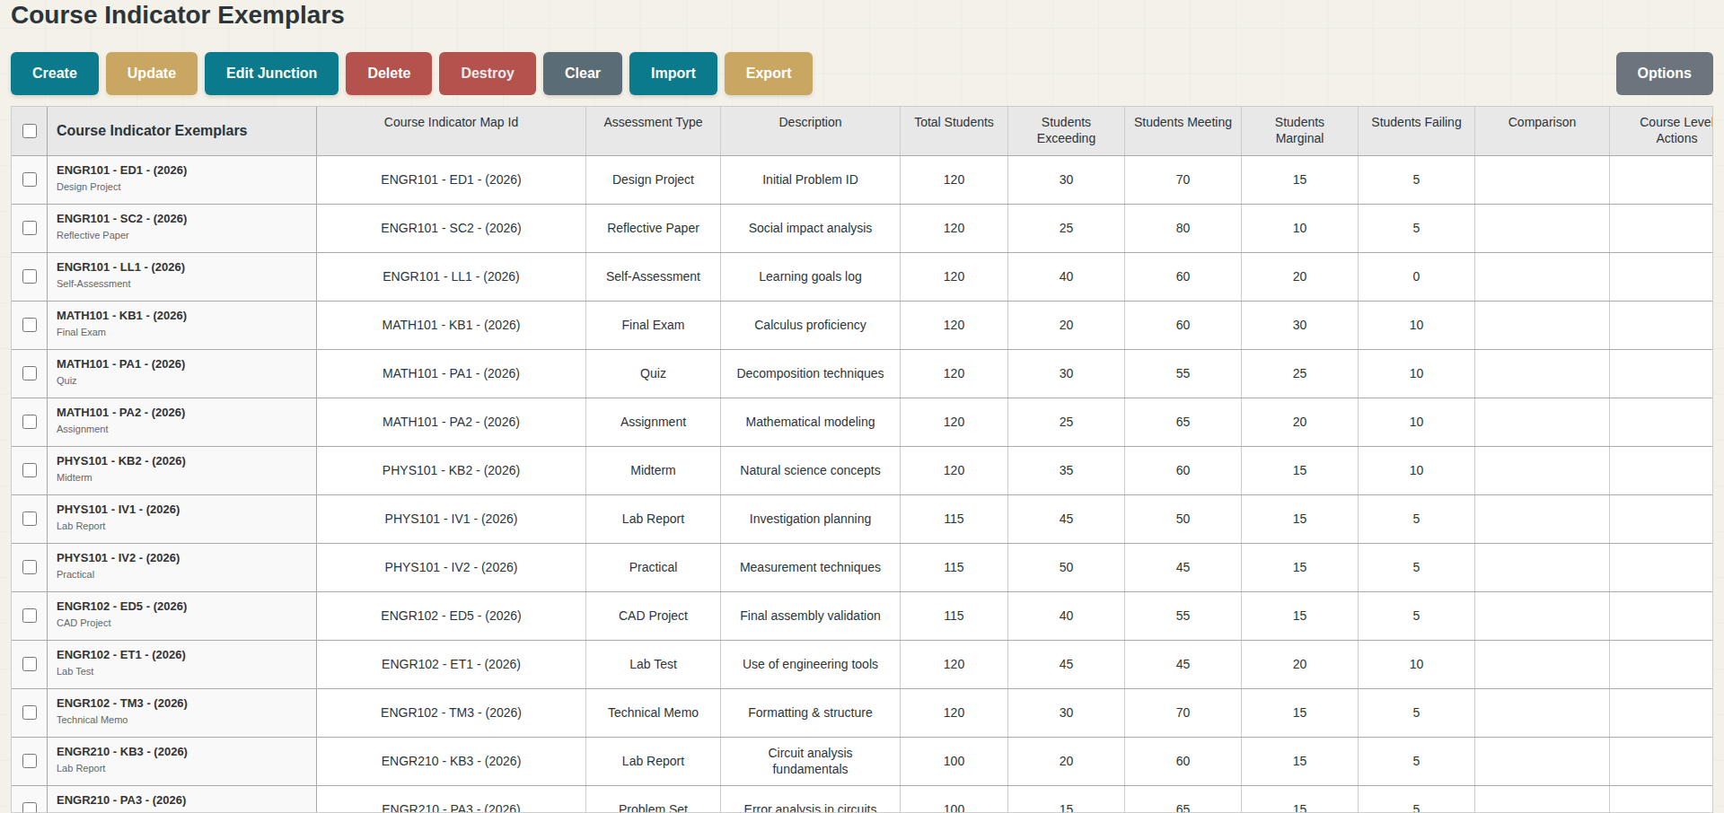Sort by the Total Students column header
Viewport: 1724px width, 813px height.
coord(953,122)
